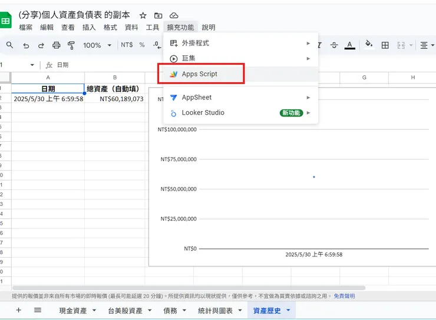Print the spreadsheet
436x320 pixels.
click(57, 45)
